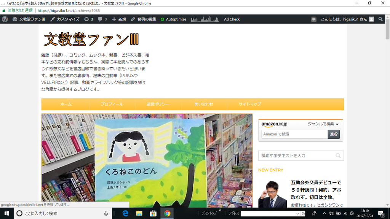Click the amazon.co.jp logo in widget

(274, 124)
